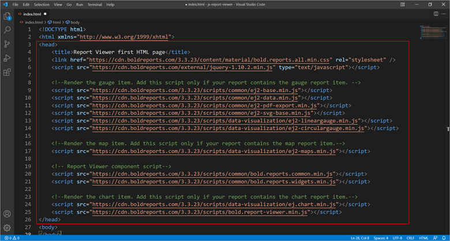
Task: Select the index.html editor tab
Action: tap(32, 14)
